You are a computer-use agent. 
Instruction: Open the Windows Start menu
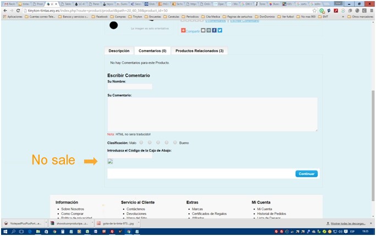pos(5,232)
